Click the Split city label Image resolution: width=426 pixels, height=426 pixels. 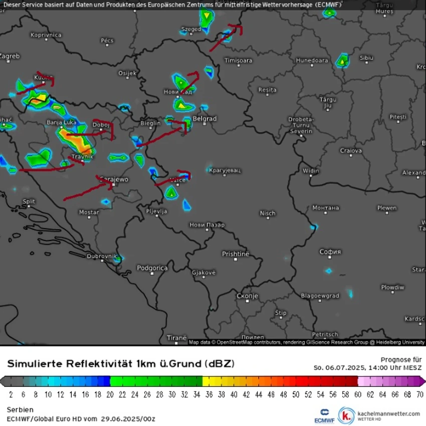(29, 201)
